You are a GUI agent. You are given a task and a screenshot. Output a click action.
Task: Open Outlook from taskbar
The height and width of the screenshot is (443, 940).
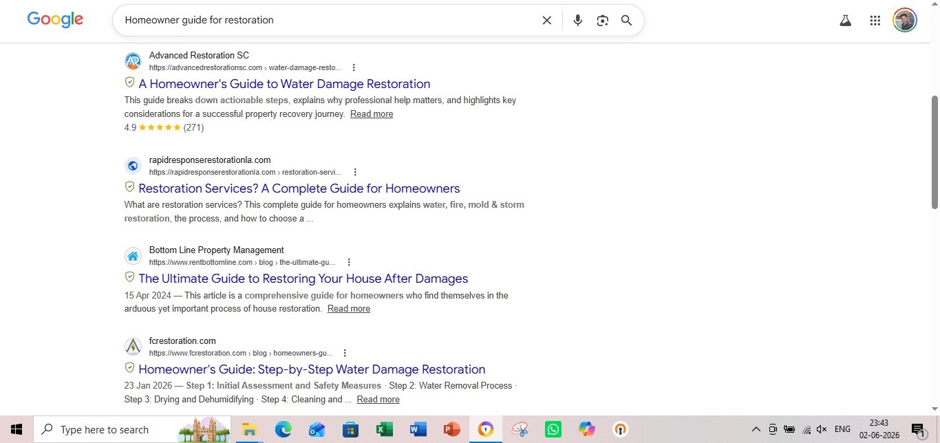pyautogui.click(x=317, y=429)
